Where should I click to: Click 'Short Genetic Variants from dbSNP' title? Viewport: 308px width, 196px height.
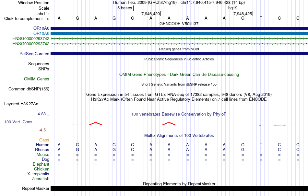click(179, 84)
